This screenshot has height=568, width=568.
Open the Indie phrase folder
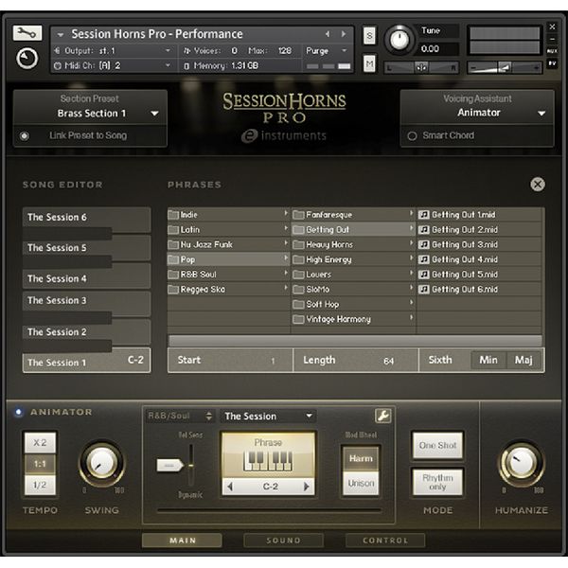click(x=228, y=215)
